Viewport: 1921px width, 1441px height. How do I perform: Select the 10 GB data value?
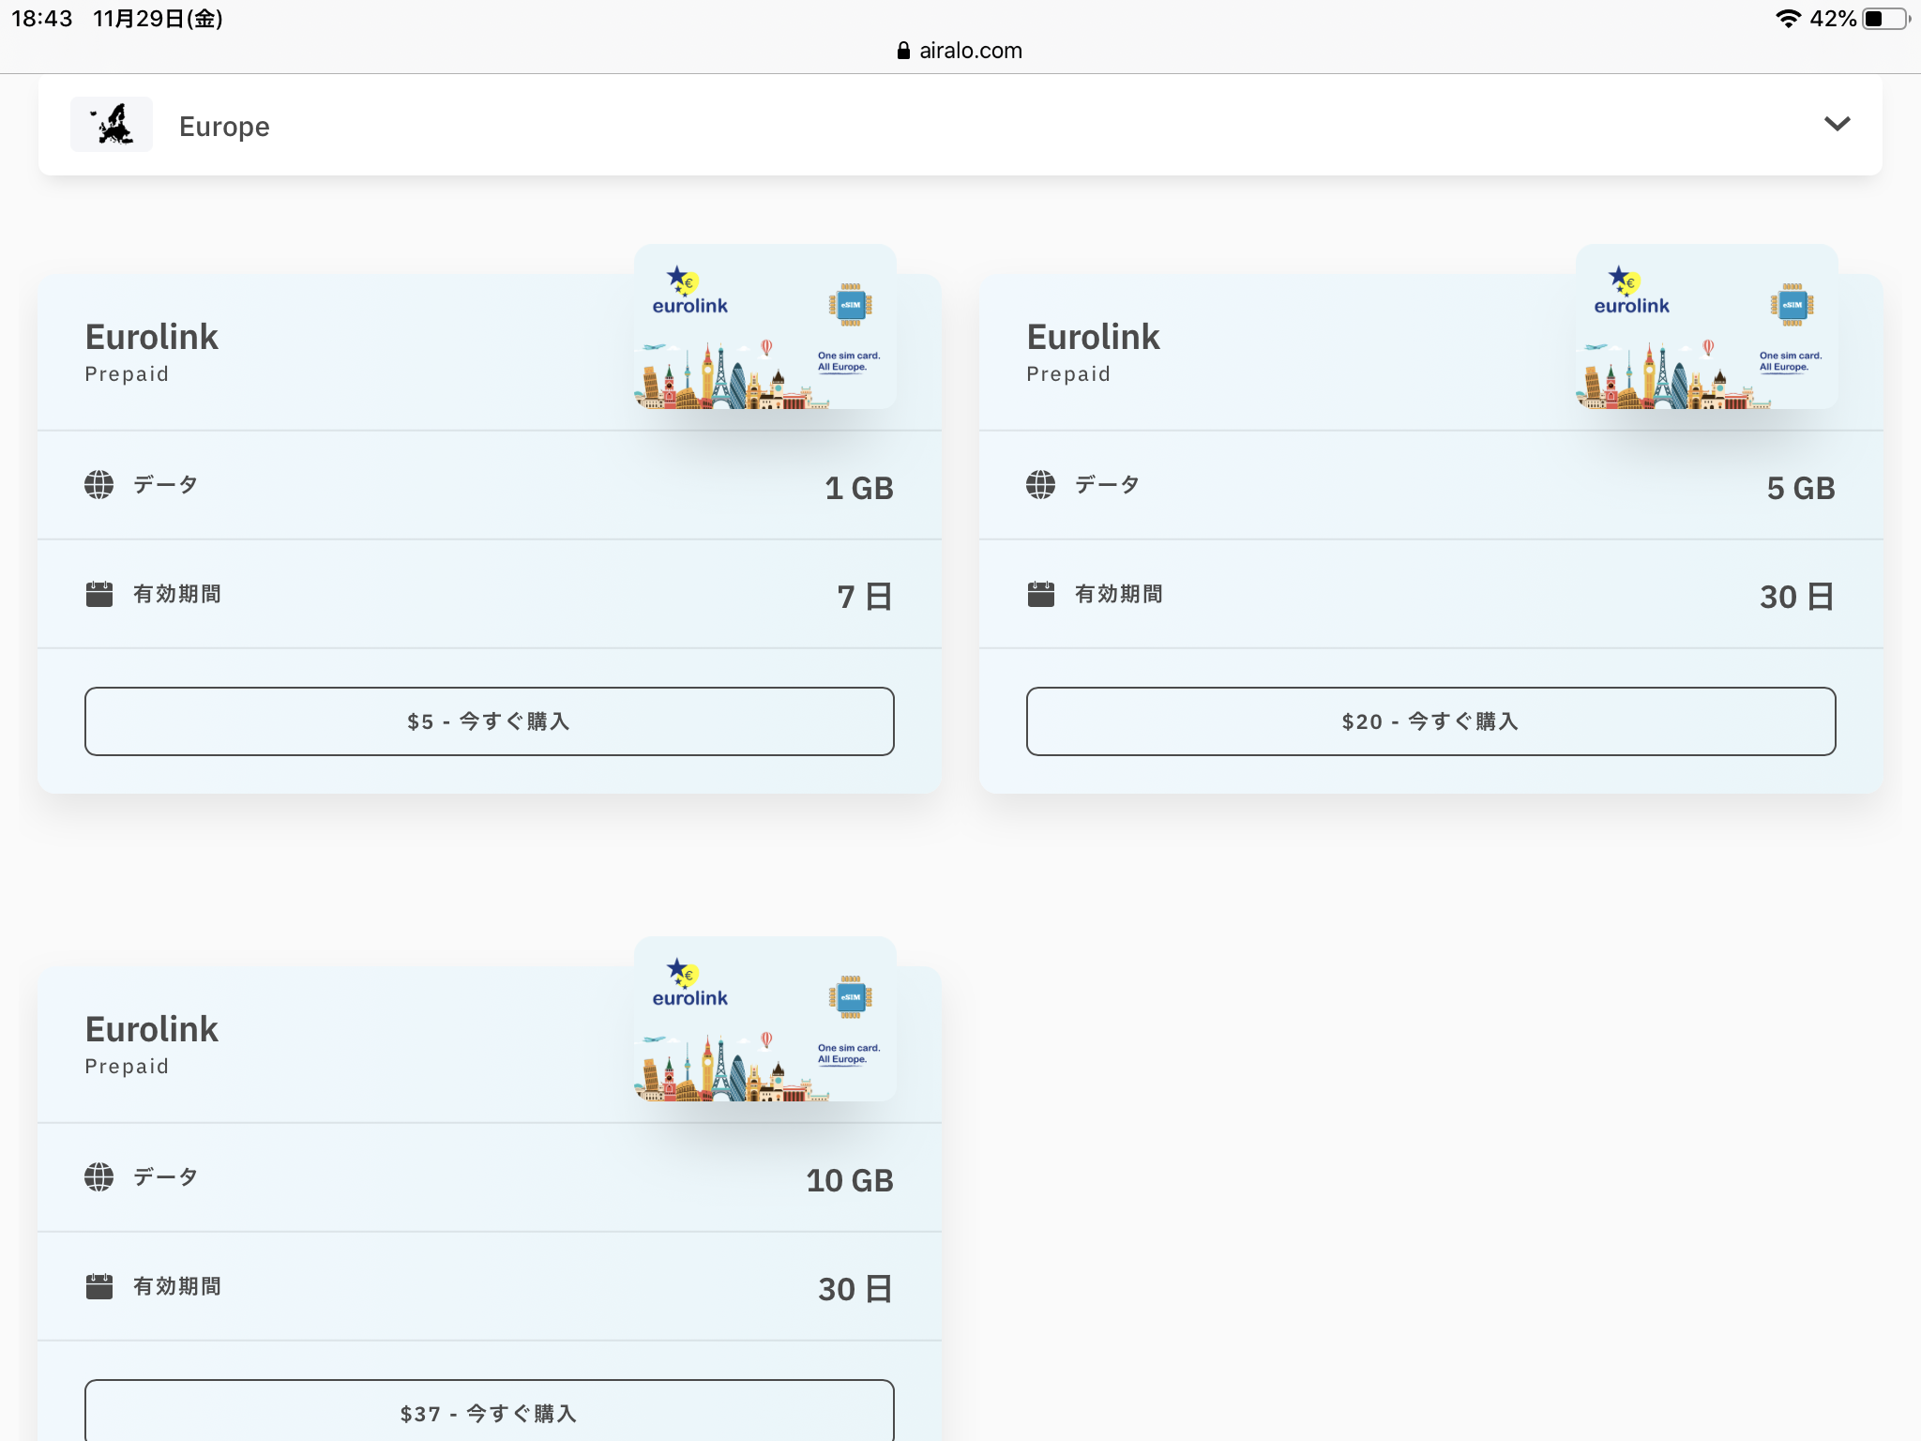[850, 1180]
